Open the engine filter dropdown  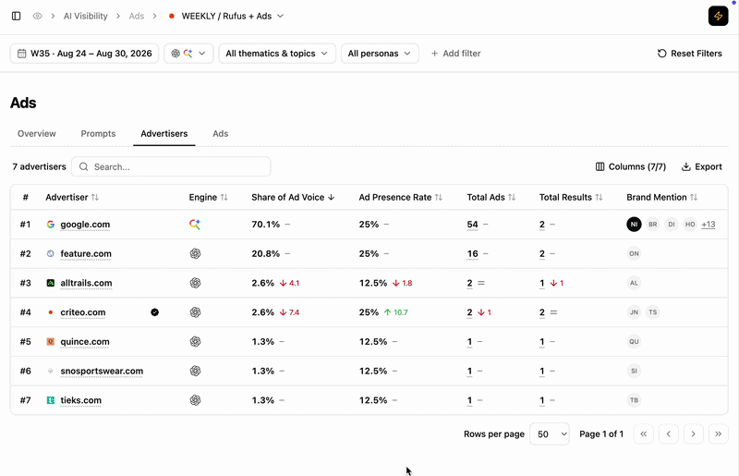[188, 54]
